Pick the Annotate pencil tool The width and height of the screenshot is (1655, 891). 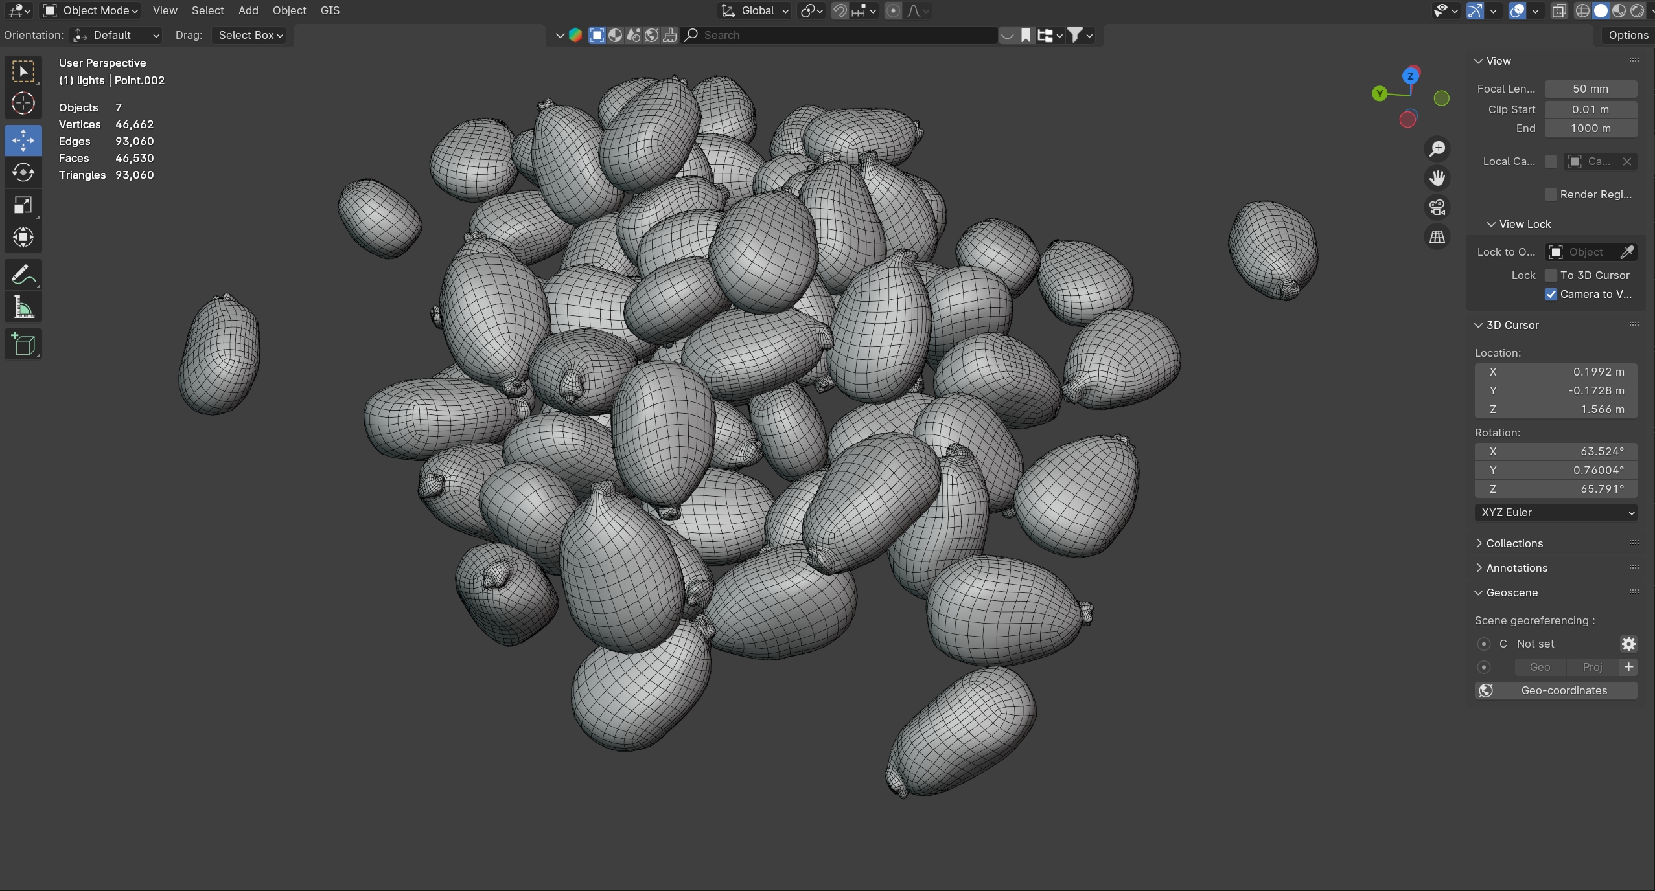point(23,275)
